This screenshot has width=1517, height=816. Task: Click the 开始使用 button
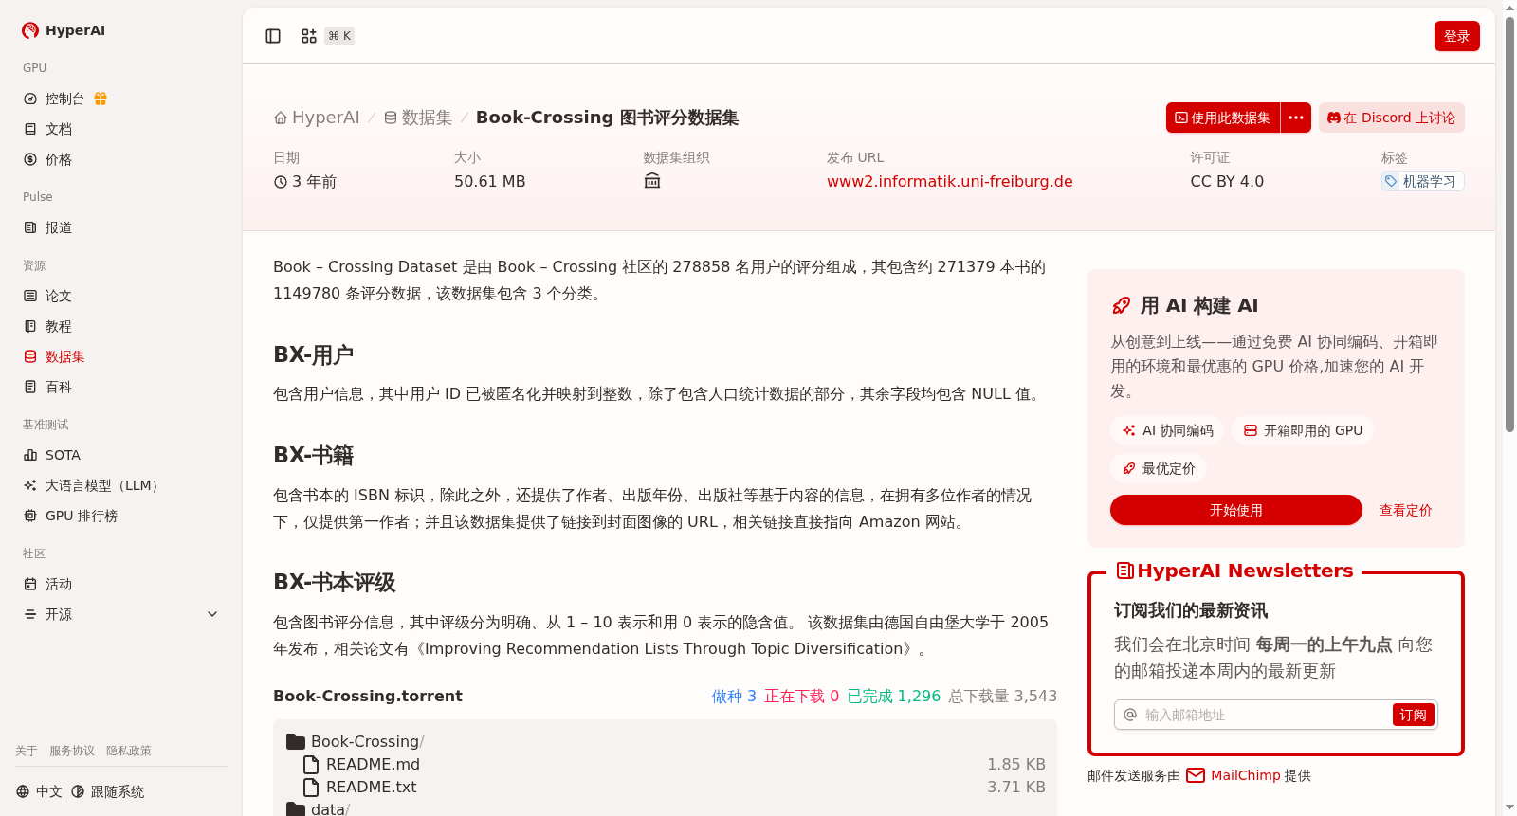pos(1236,510)
